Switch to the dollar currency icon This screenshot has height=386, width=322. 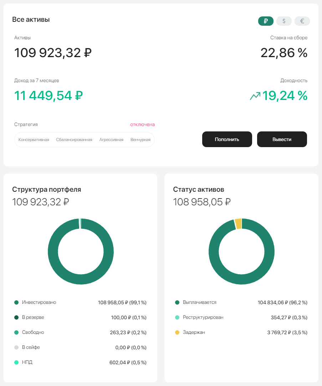[x=284, y=21]
